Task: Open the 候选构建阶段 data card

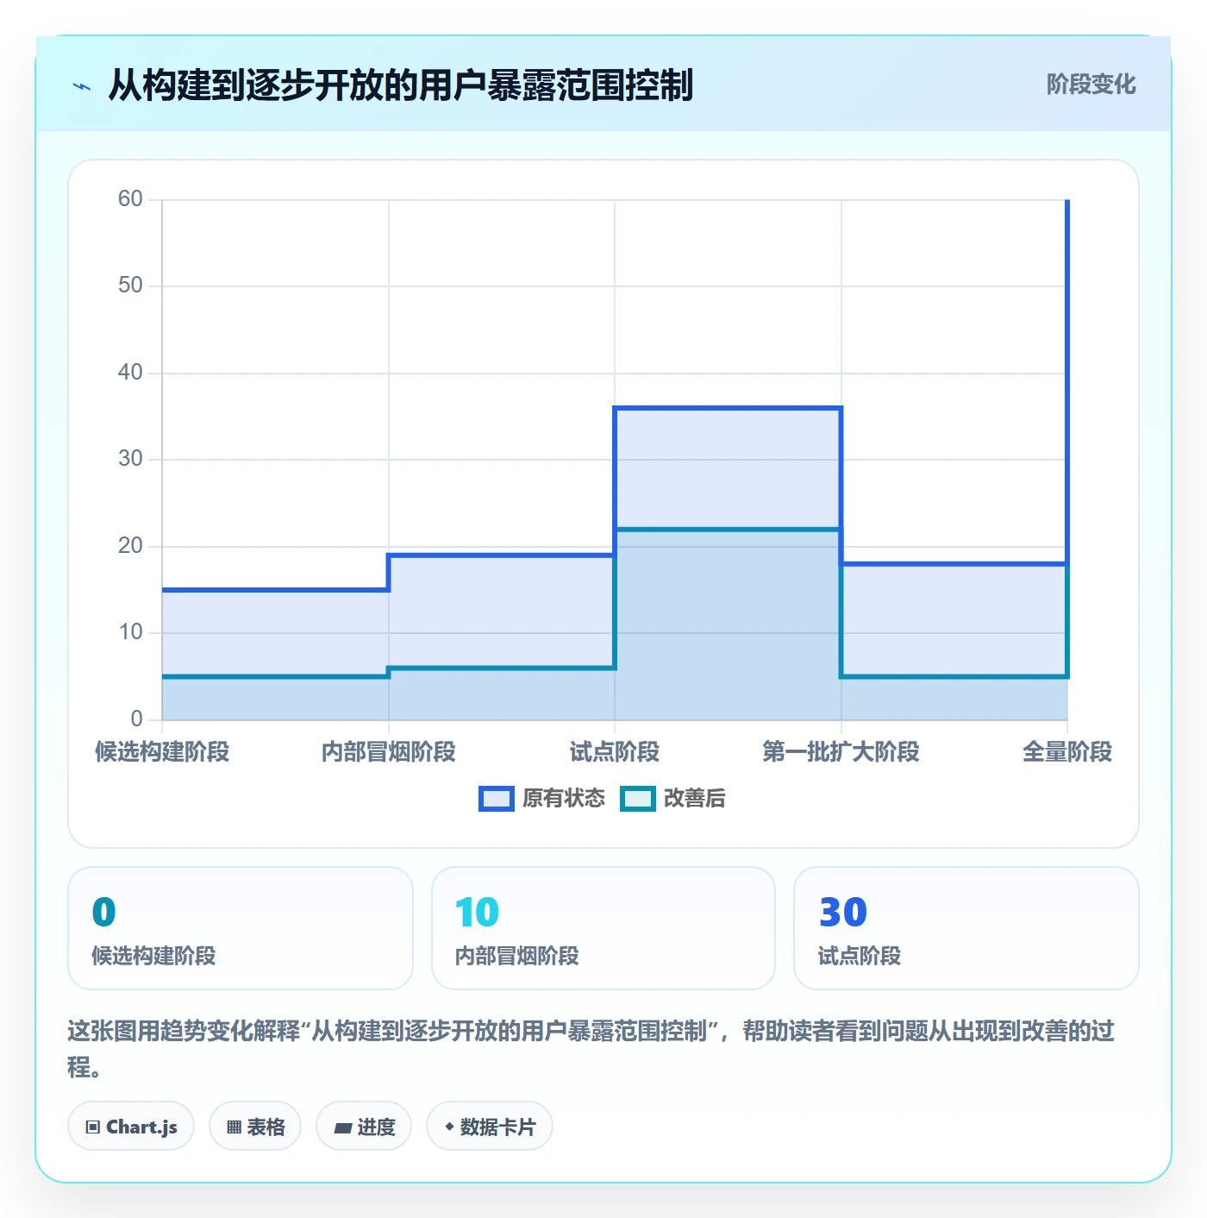Action: (x=241, y=928)
